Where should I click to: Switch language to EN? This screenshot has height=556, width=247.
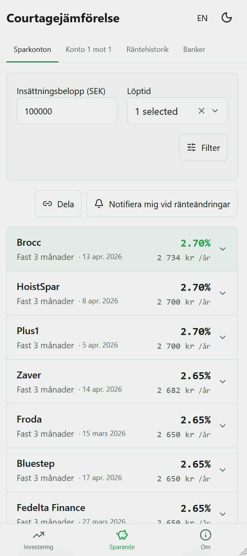coord(202,18)
